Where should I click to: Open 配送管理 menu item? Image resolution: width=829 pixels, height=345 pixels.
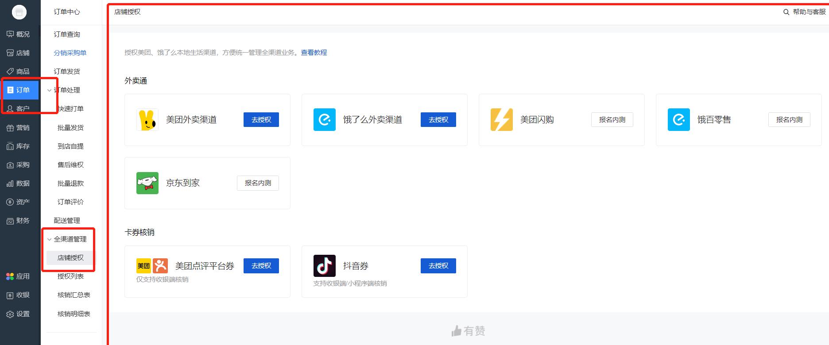(x=67, y=220)
